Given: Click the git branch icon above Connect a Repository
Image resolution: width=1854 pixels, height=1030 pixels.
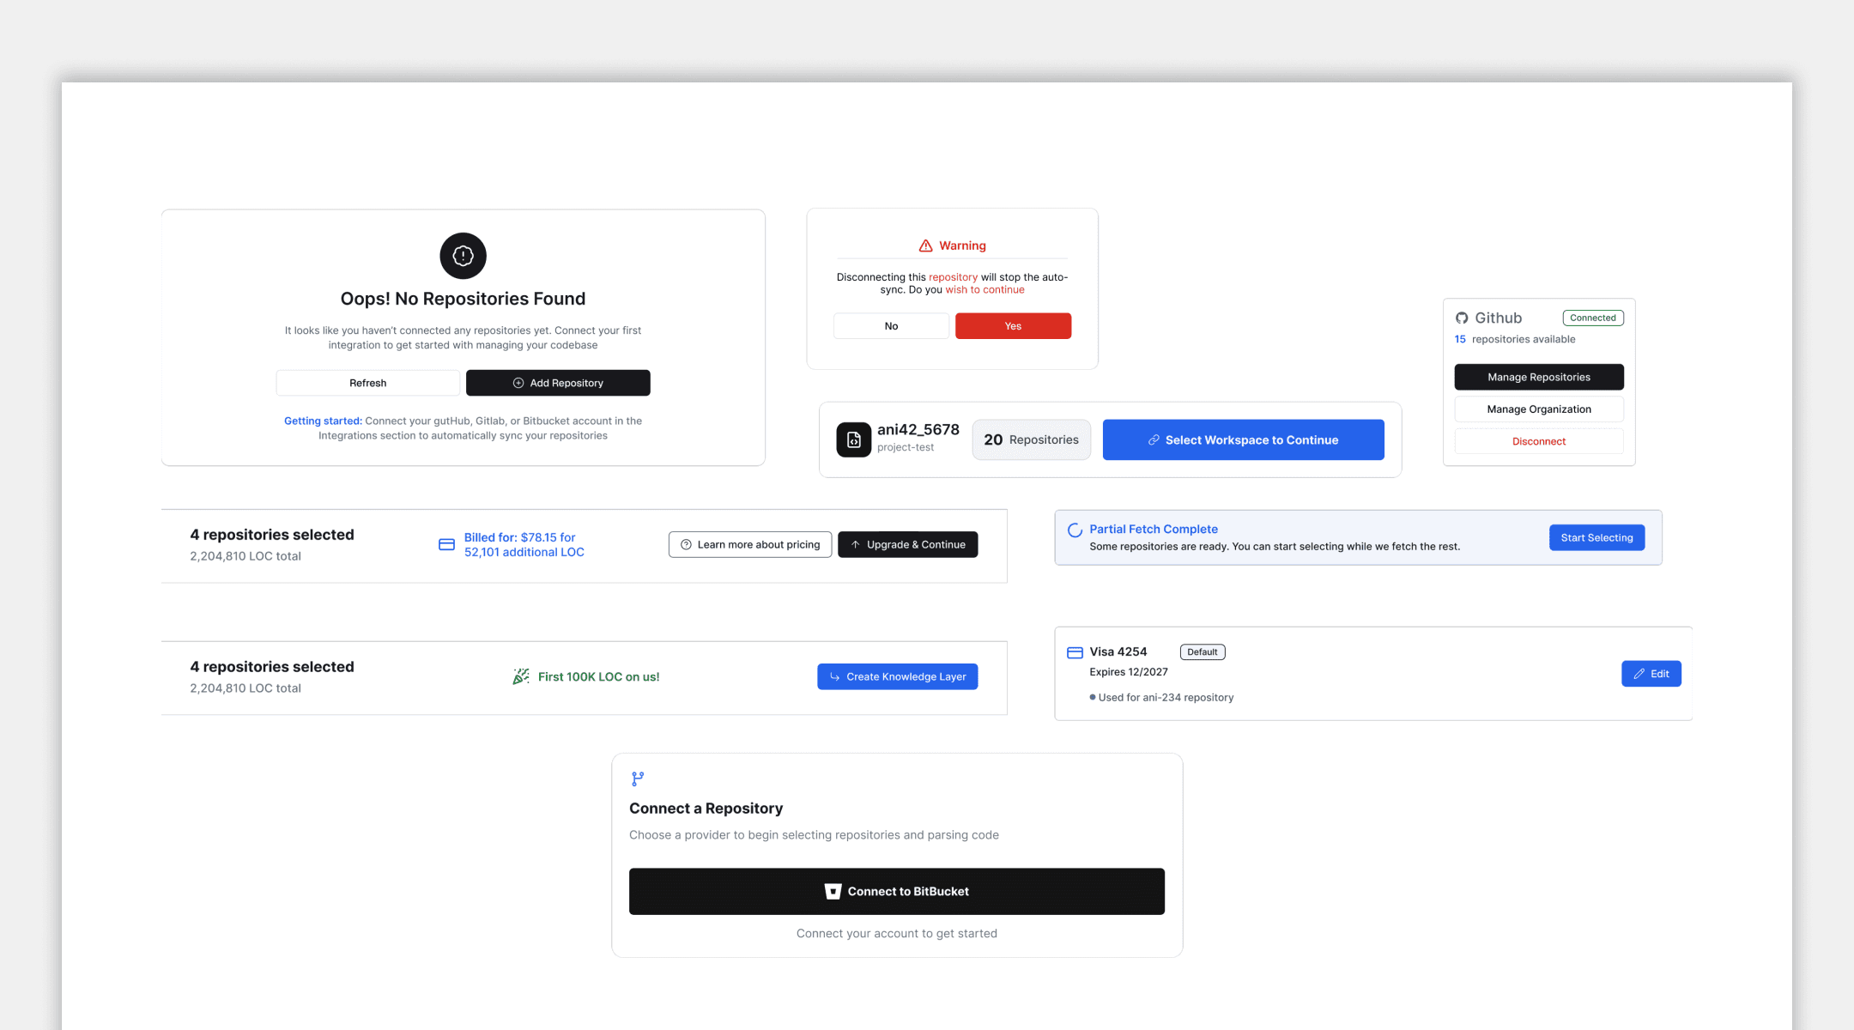Looking at the screenshot, I should tap(637, 779).
